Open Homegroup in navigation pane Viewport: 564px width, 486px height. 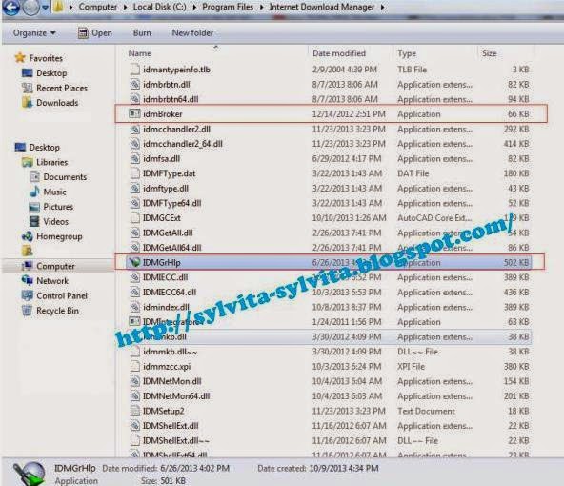coord(59,236)
